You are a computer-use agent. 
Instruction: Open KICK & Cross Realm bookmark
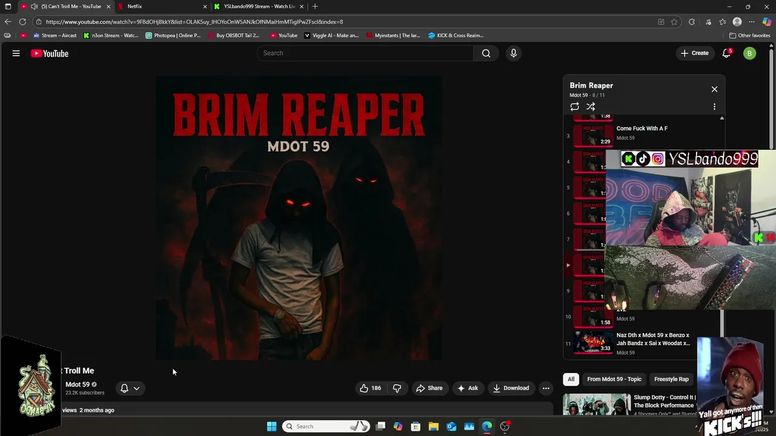[x=455, y=35]
